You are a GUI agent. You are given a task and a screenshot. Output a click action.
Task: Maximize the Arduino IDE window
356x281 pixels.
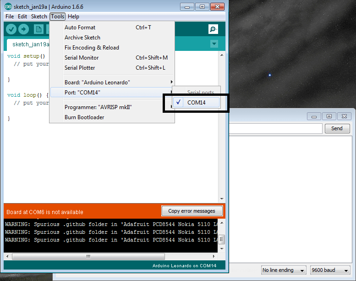click(x=202, y=7)
